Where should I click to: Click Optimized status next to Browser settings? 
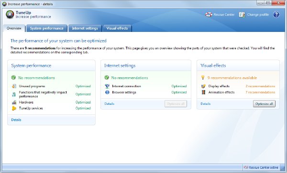[179, 92]
